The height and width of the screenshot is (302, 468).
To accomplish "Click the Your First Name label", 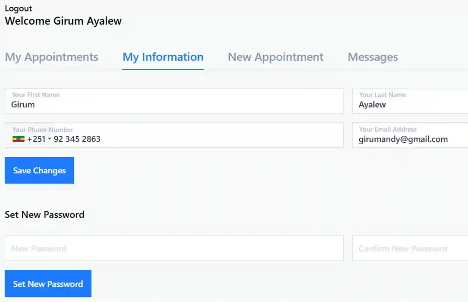I will [x=36, y=95].
